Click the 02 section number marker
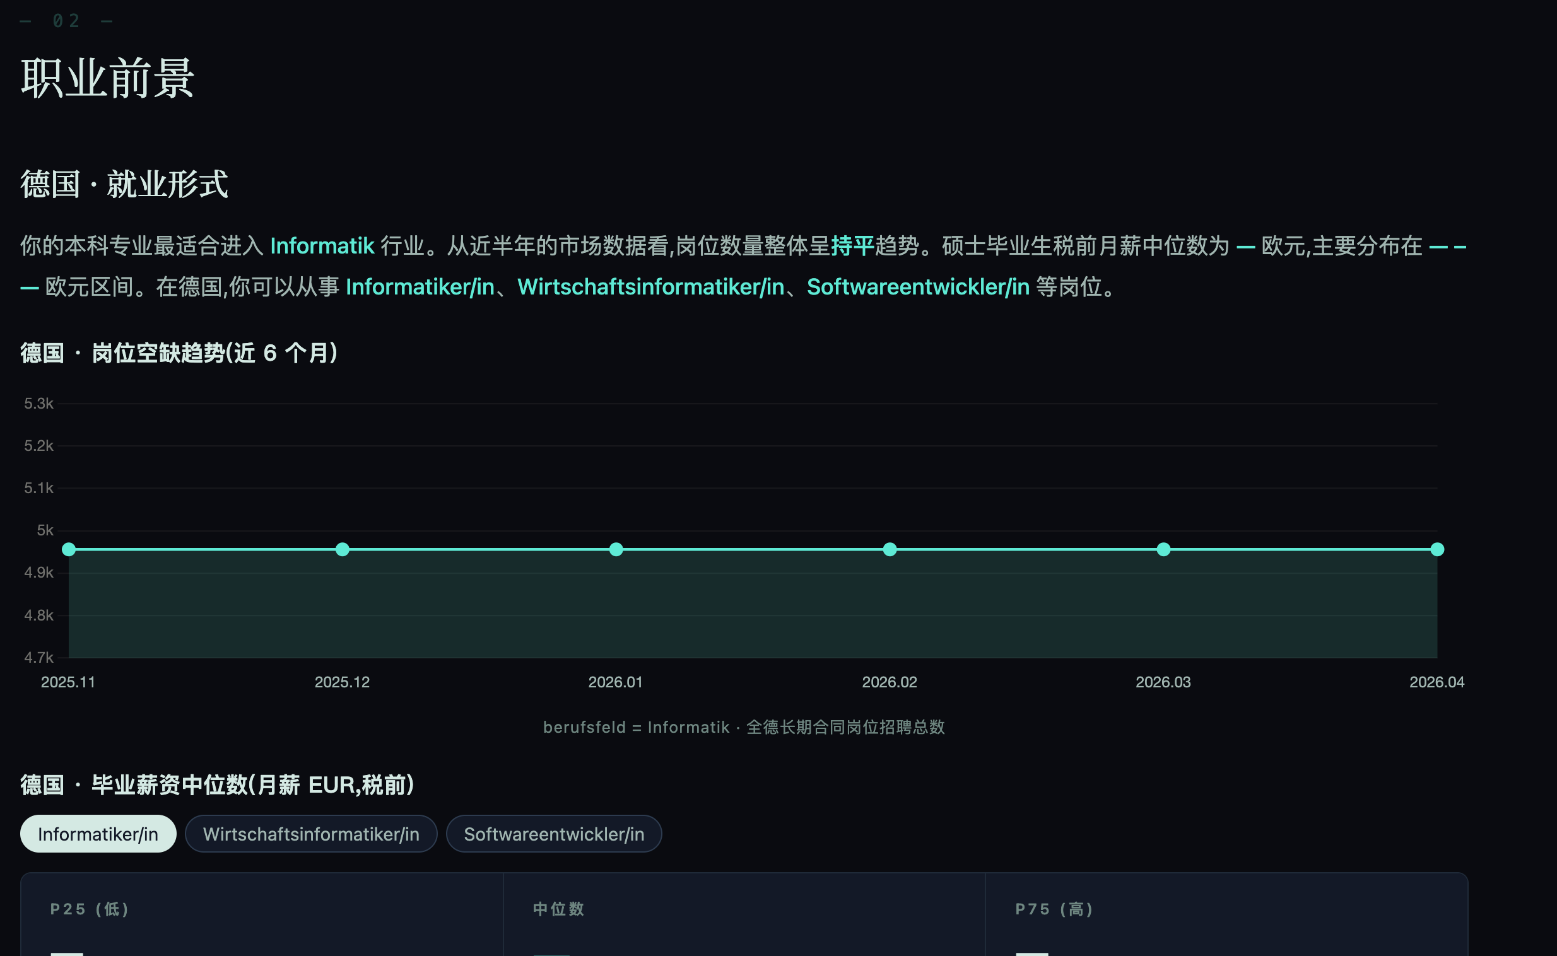The image size is (1557, 956). 66,21
